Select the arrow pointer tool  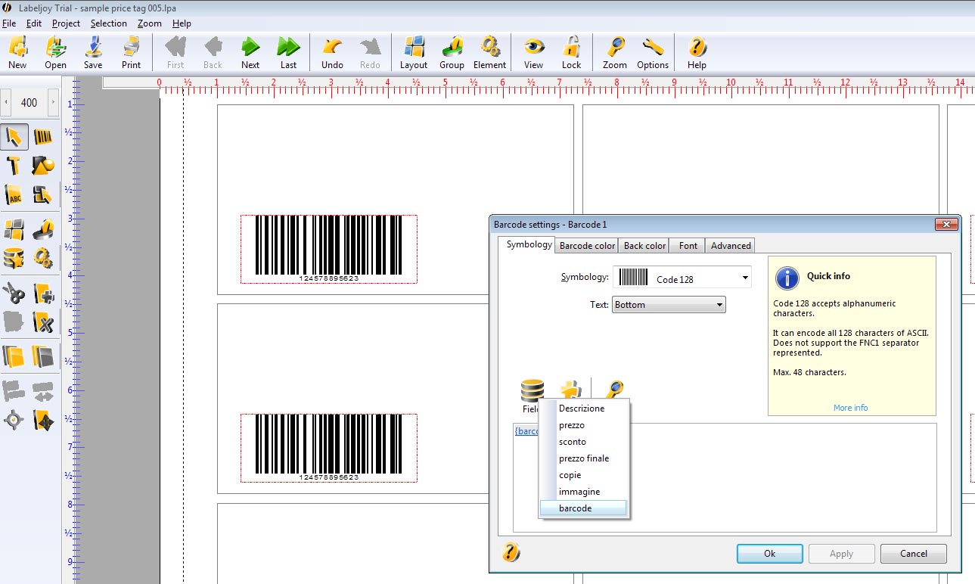[x=14, y=137]
